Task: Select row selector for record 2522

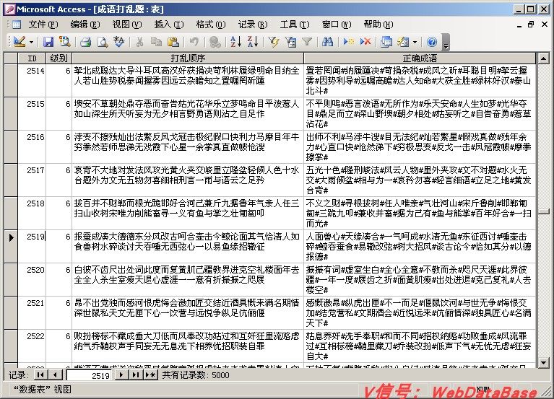Action: click(x=11, y=346)
